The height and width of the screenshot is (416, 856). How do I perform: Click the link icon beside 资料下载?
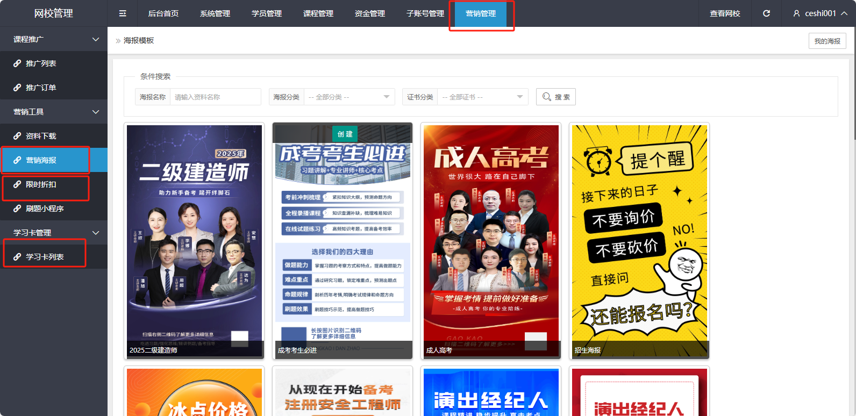coord(17,136)
